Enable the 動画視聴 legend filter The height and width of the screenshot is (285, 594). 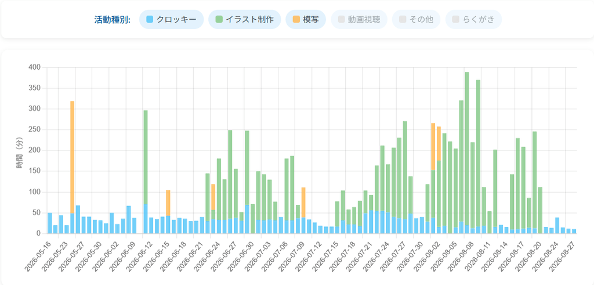click(x=359, y=19)
